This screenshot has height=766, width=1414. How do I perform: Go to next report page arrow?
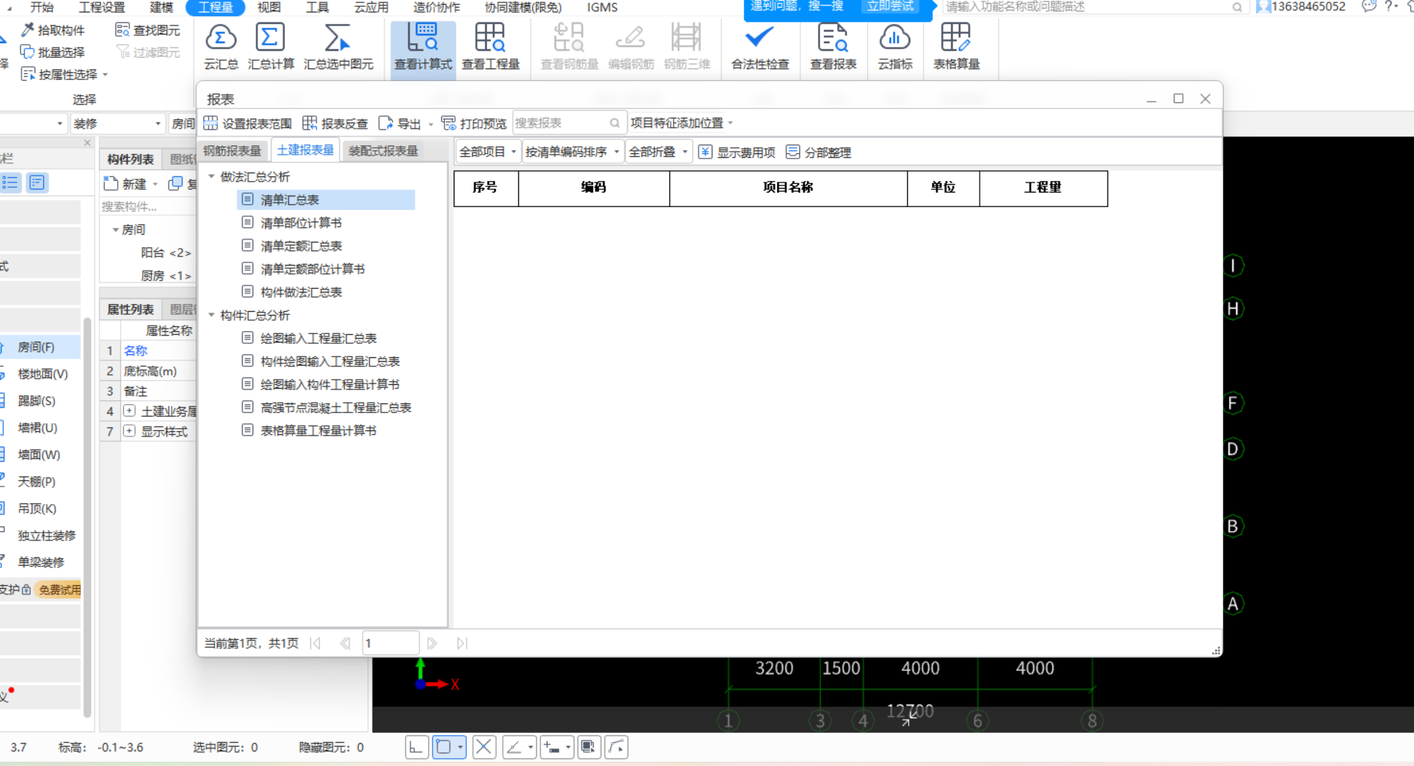tap(432, 643)
